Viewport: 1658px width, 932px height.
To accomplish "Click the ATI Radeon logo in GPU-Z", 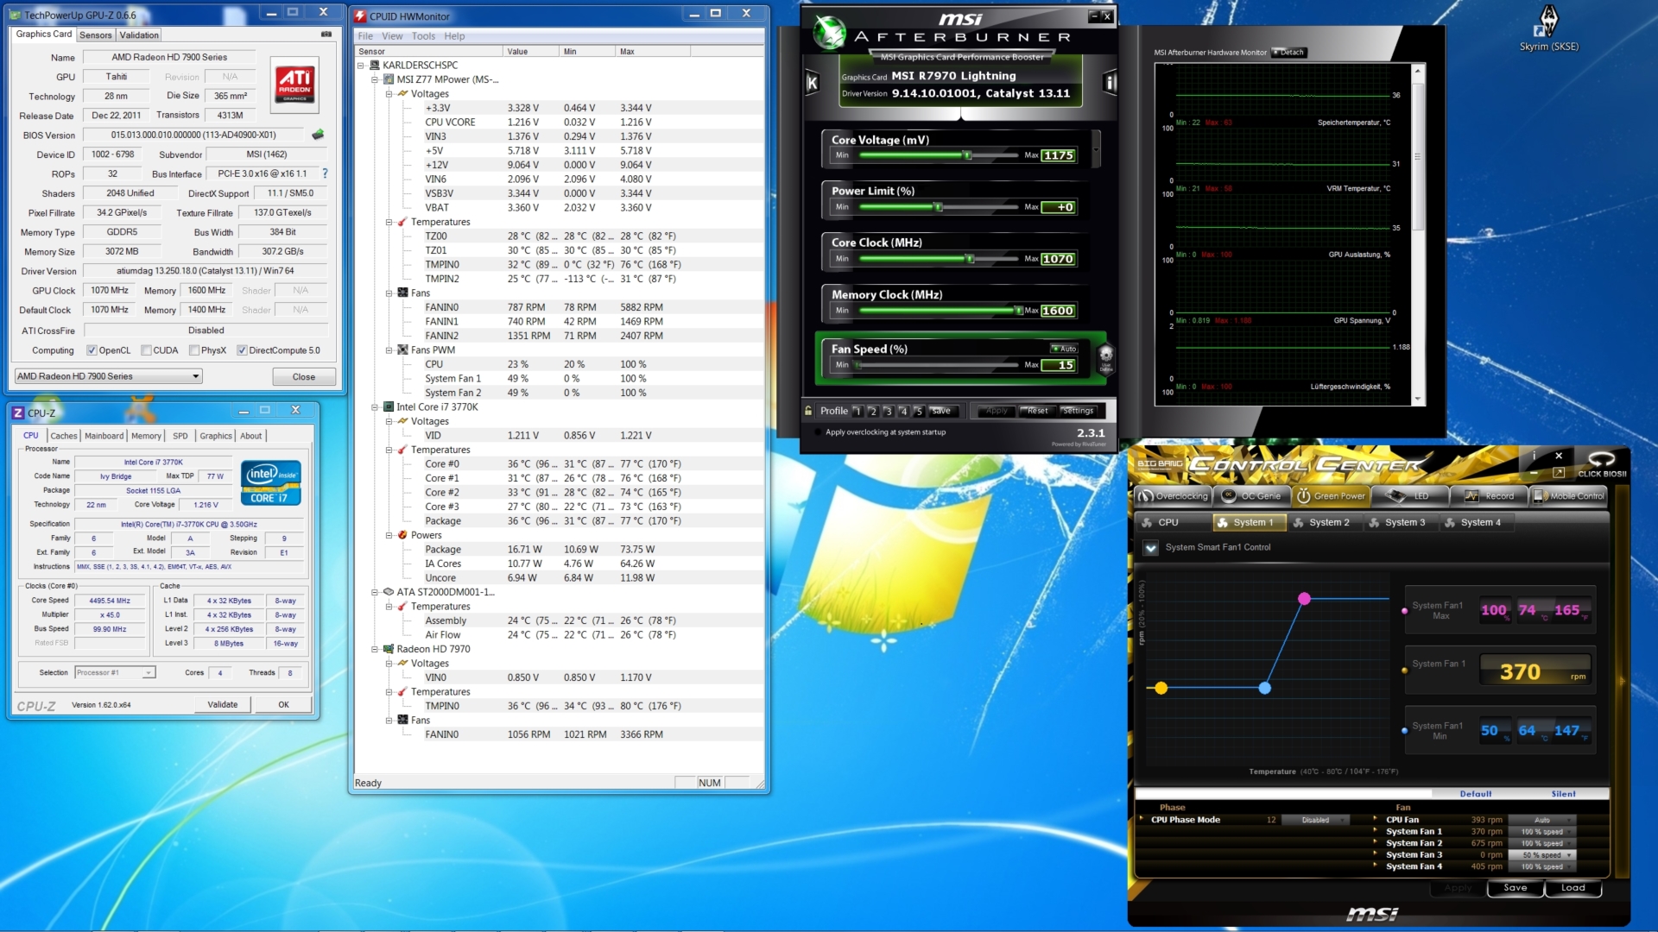I will pos(294,85).
